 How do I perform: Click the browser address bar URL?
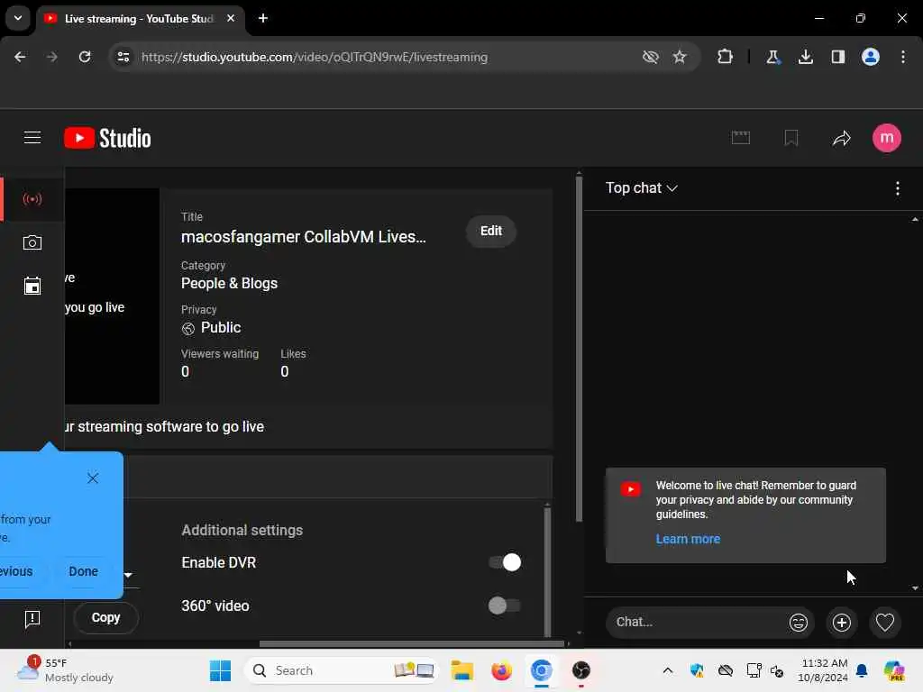(x=315, y=57)
